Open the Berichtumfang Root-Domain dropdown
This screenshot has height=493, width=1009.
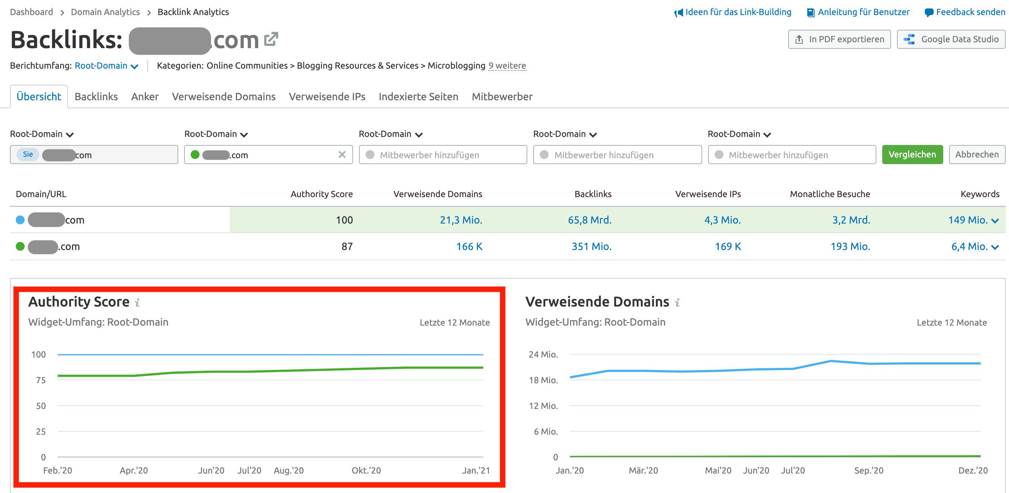107,66
